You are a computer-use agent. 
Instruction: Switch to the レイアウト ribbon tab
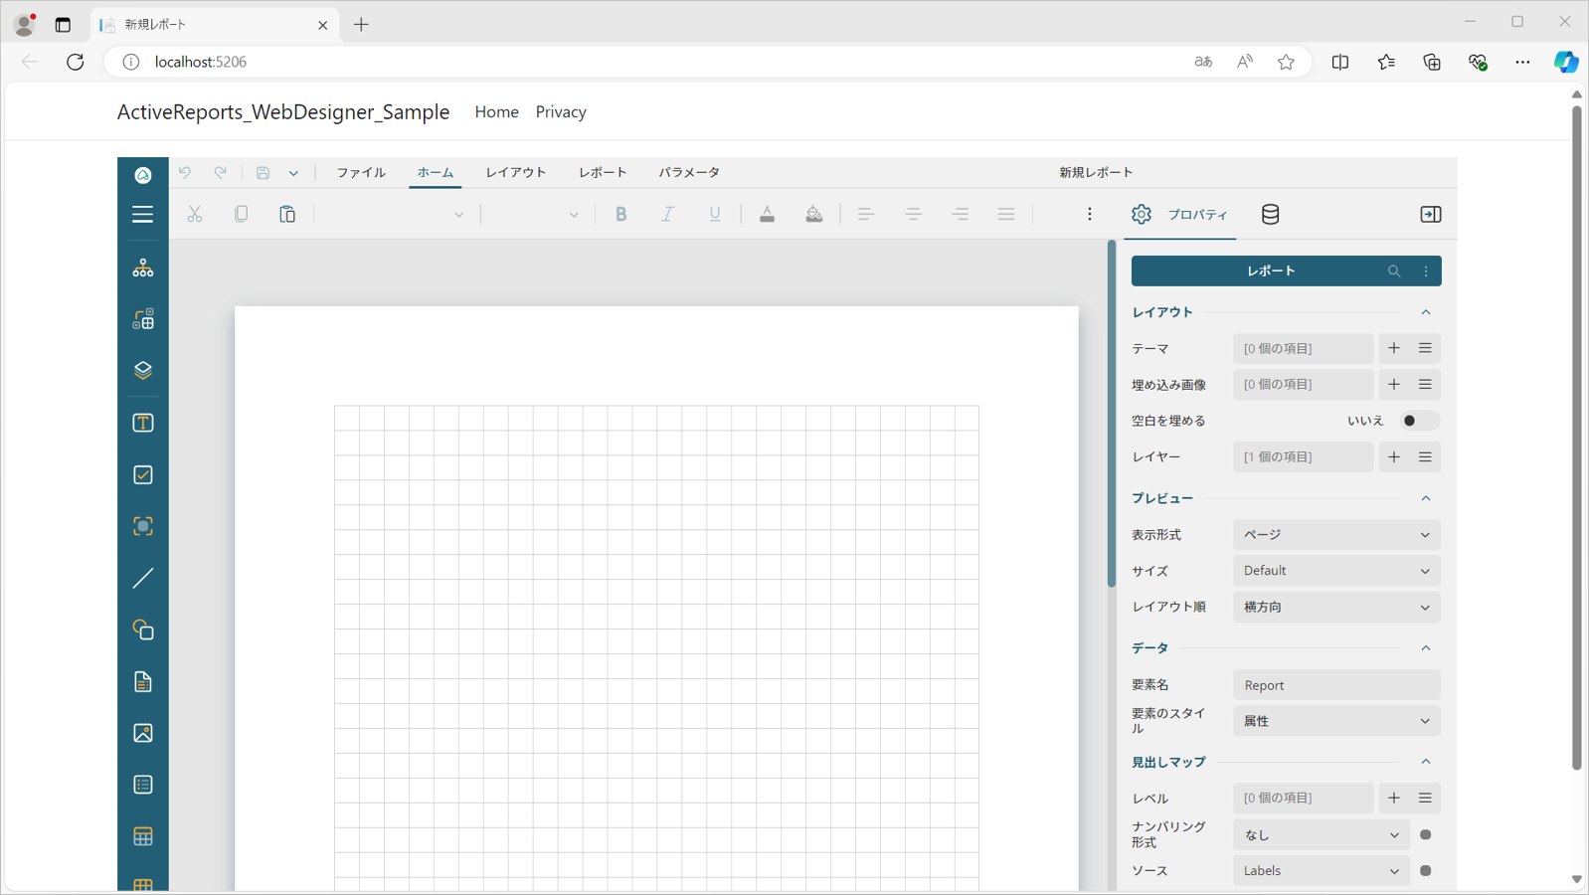point(516,173)
